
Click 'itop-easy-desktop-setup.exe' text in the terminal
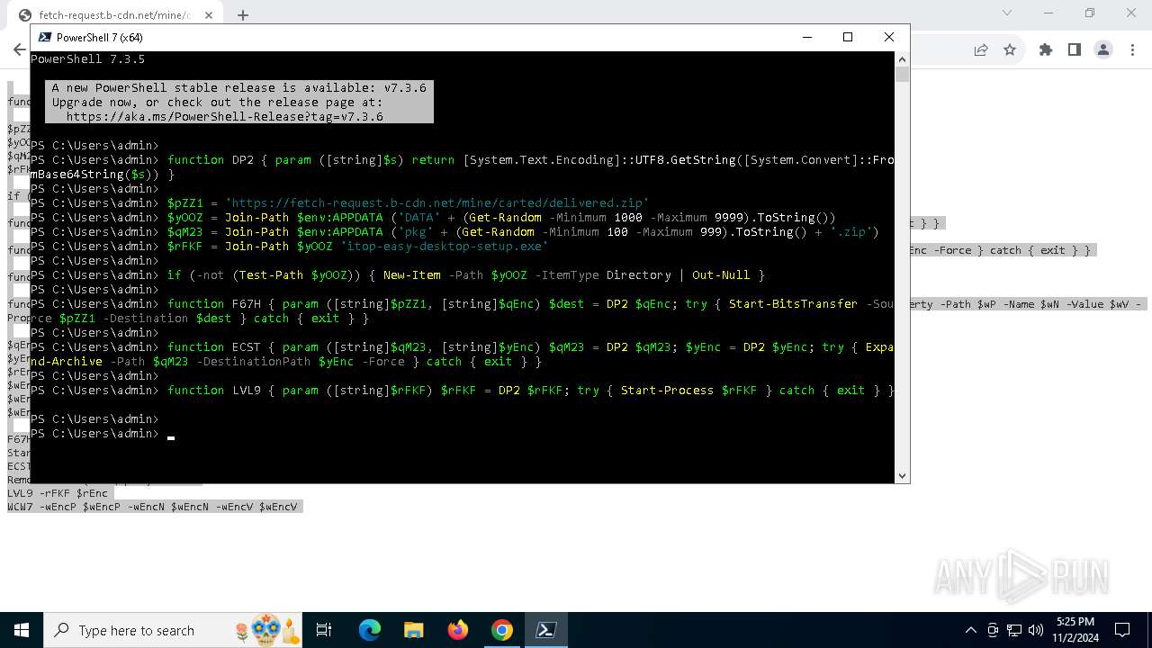(444, 247)
